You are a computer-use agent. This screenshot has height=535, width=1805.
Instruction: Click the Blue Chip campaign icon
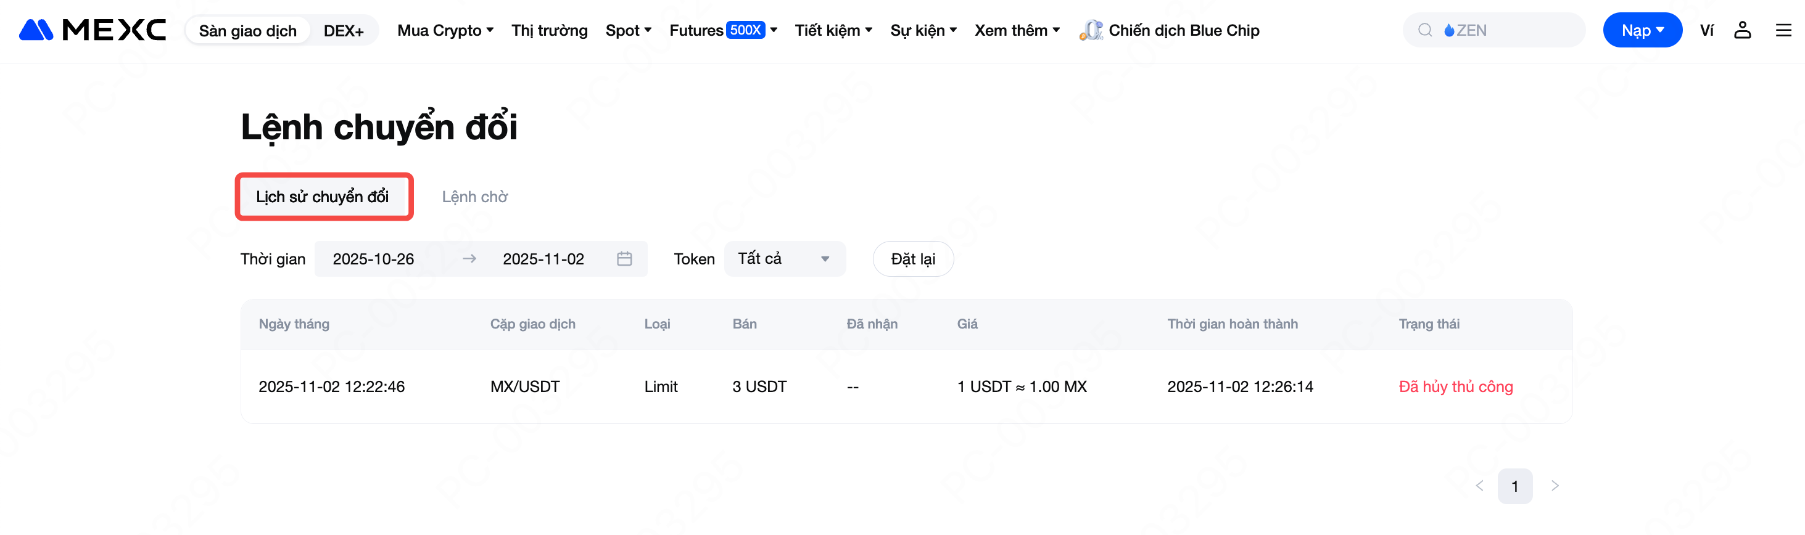click(1090, 30)
